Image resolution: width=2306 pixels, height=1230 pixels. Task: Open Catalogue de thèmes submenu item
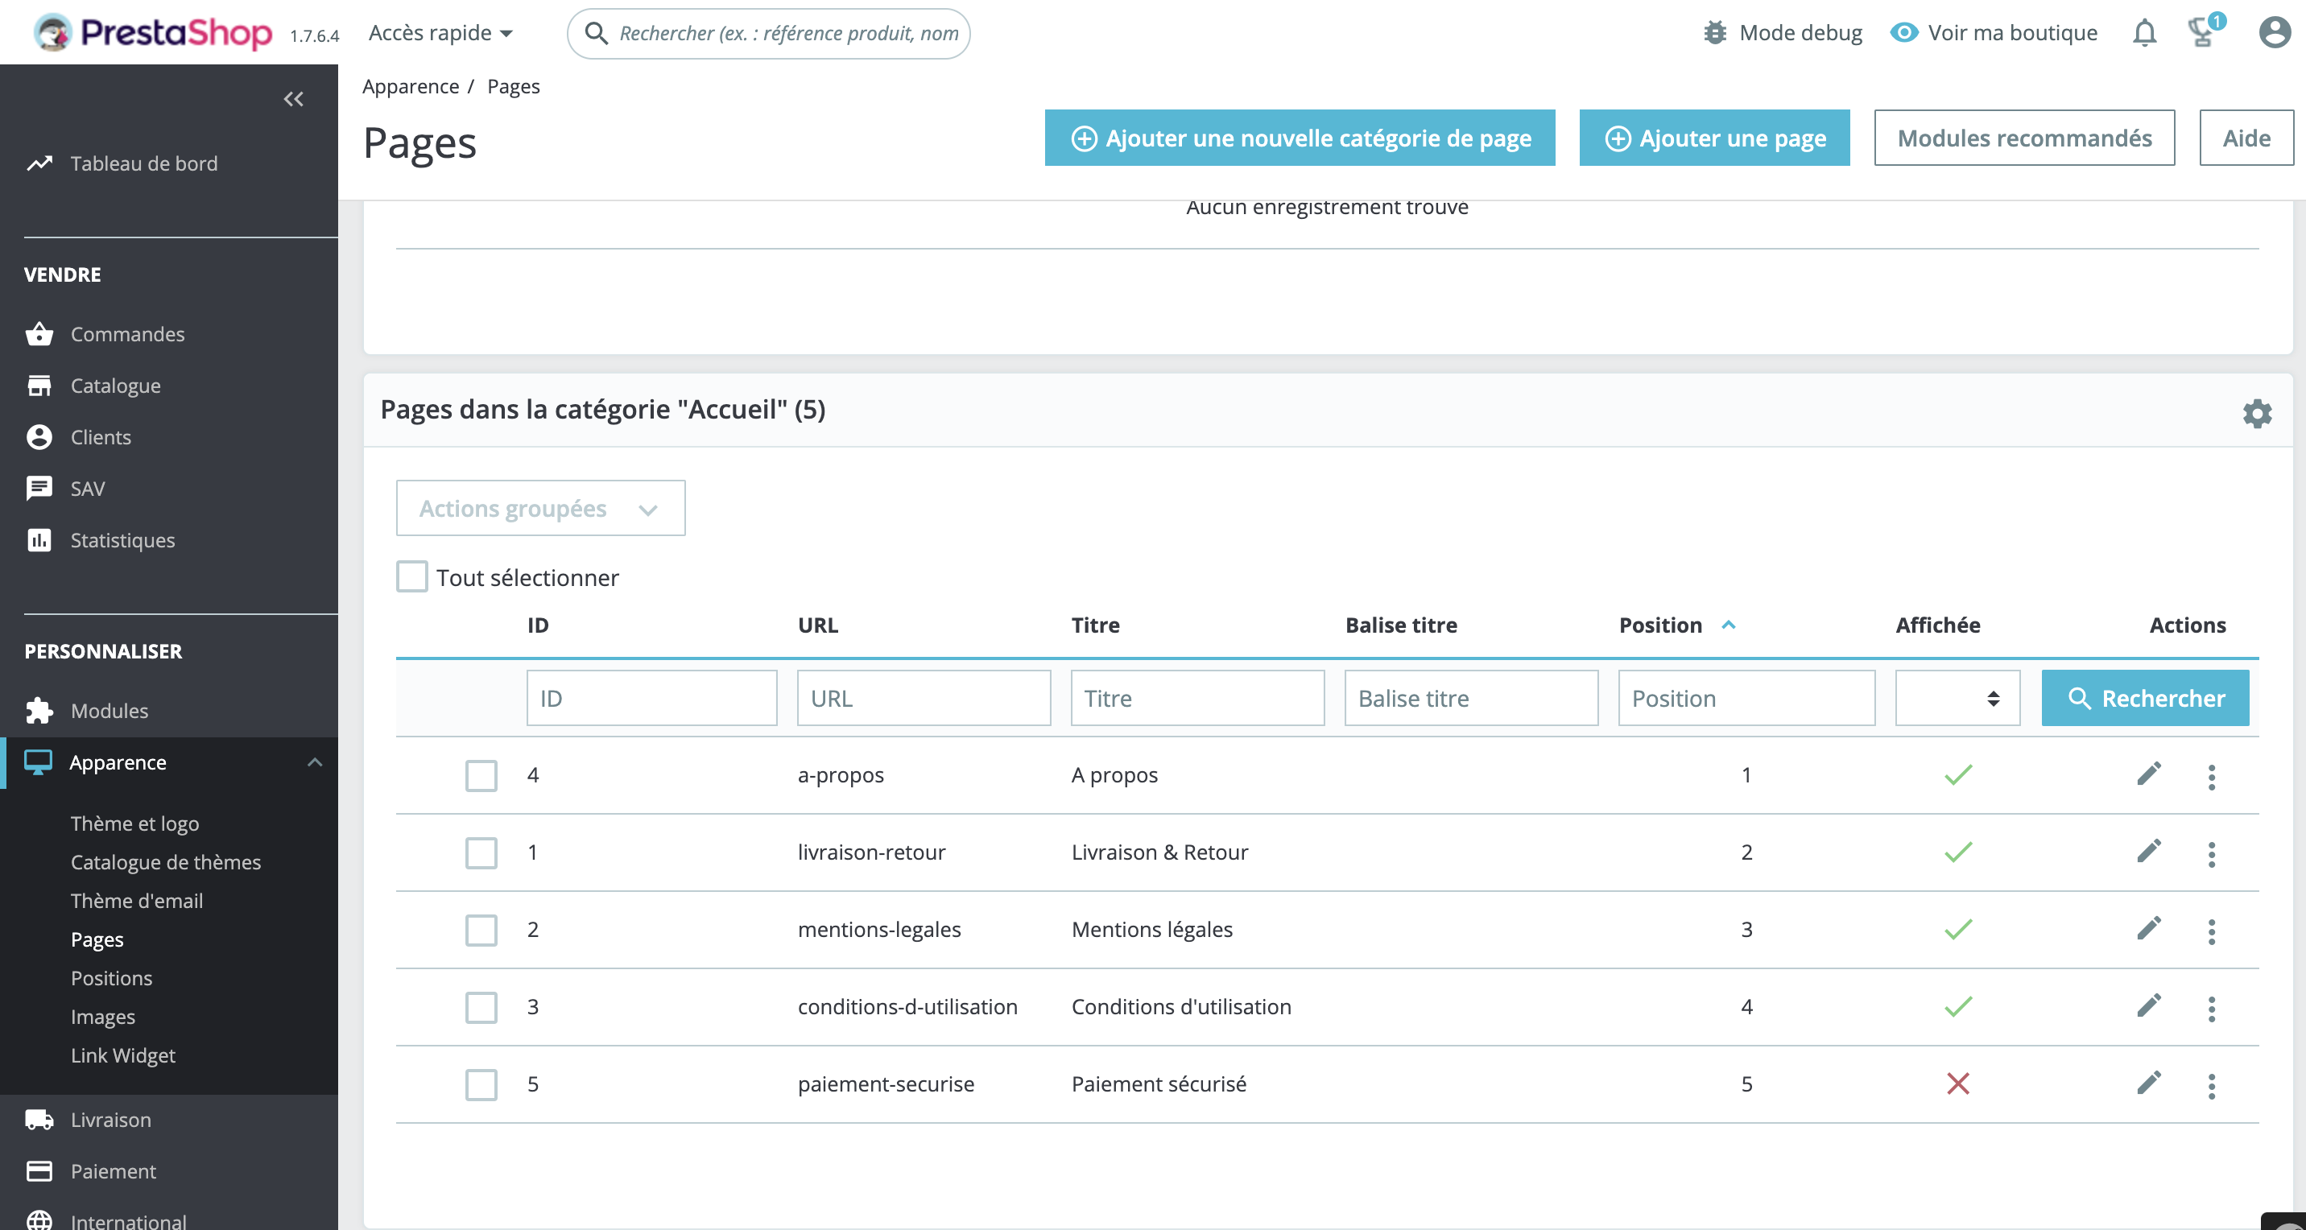pyautogui.click(x=166, y=862)
